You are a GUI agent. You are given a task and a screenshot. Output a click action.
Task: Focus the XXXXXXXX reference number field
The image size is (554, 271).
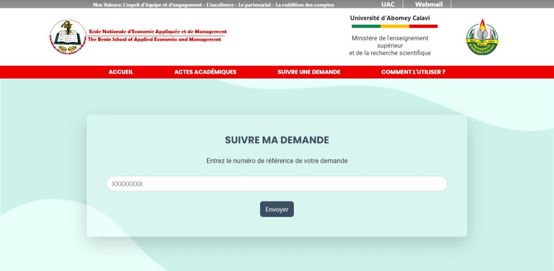[x=277, y=184]
